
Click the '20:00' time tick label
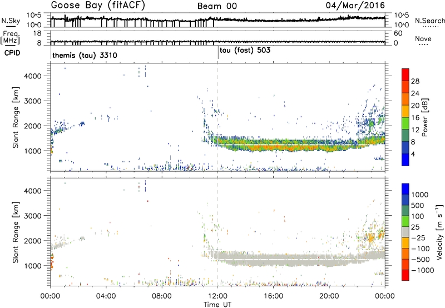(329, 296)
